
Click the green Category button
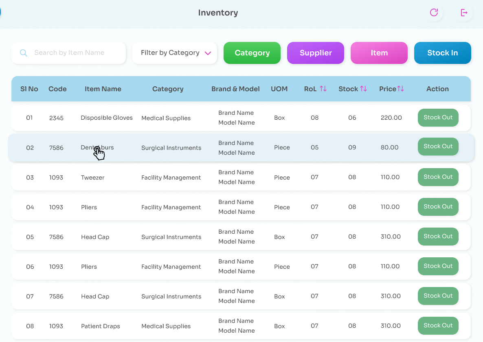(x=252, y=53)
